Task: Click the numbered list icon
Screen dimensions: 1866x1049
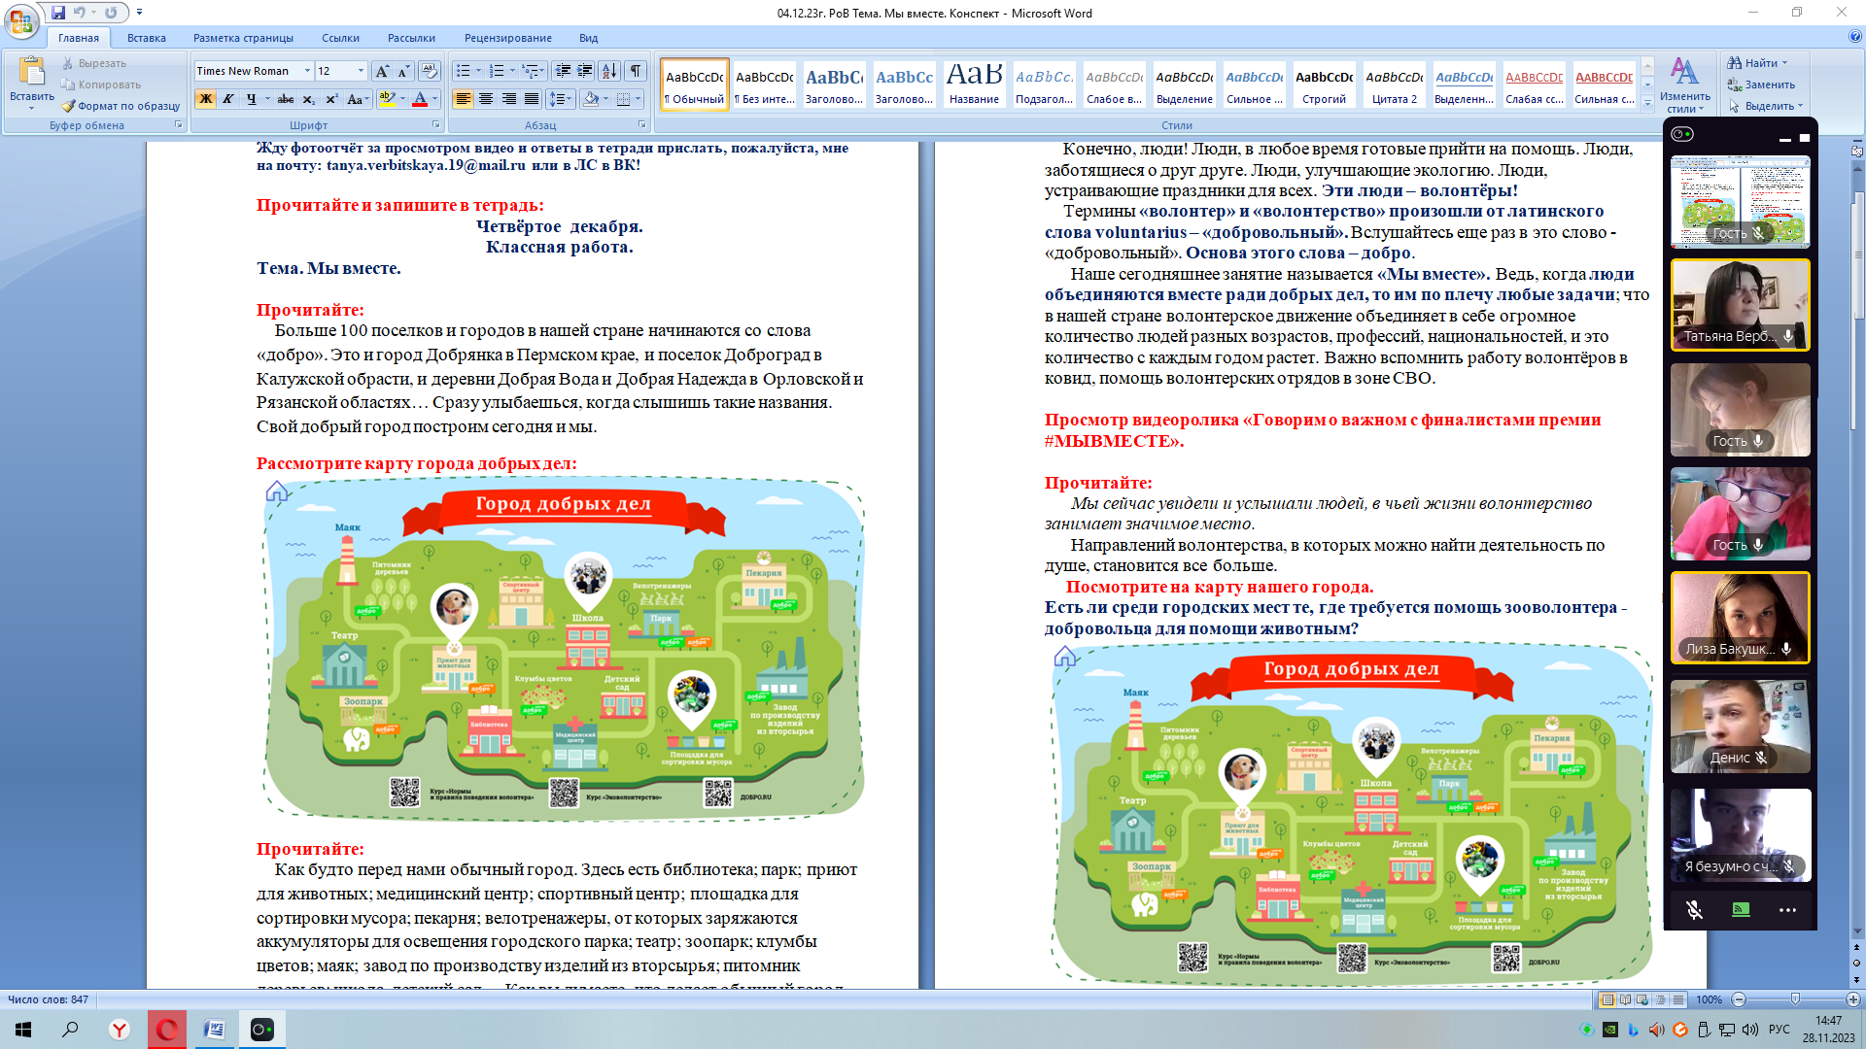Action: coord(497,71)
